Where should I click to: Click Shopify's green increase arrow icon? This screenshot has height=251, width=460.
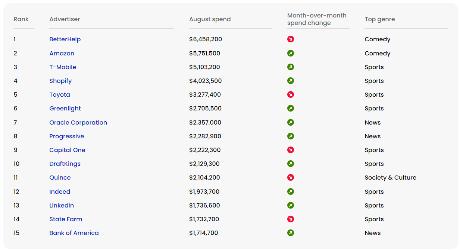[291, 81]
